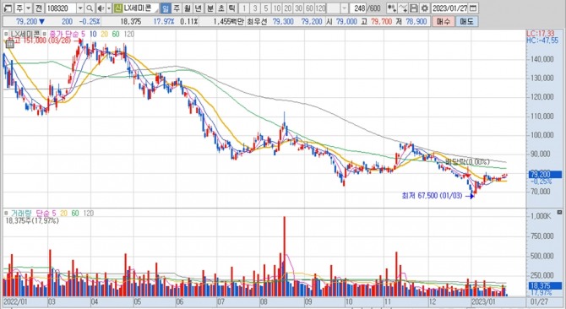Click the add indicator line icon
The image size is (566, 309).
[403, 8]
